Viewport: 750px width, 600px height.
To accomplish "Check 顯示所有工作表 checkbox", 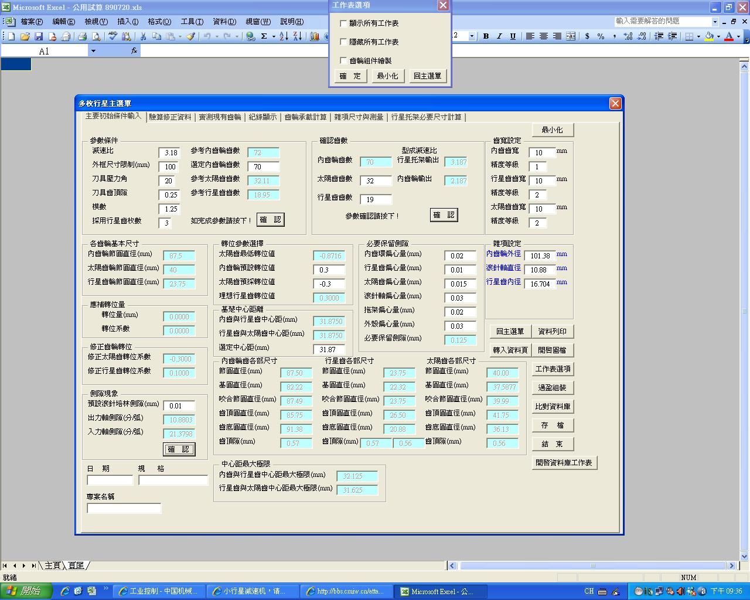I will coord(343,23).
